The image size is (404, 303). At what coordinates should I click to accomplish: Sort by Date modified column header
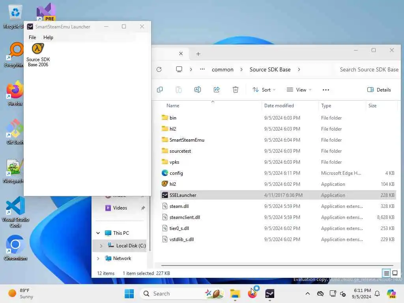(279, 106)
